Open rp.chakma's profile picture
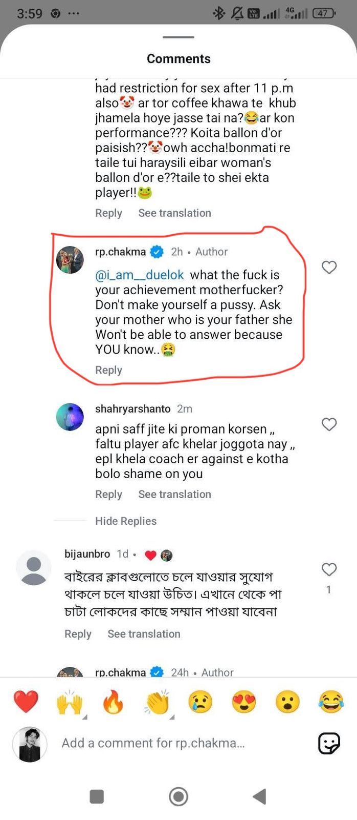Image resolution: width=357 pixels, height=820 pixels. coord(70,260)
